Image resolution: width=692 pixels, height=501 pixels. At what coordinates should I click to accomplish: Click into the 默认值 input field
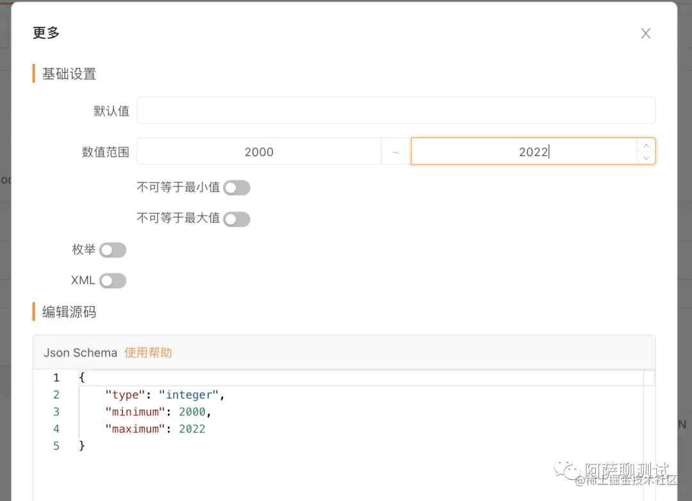pos(396,110)
